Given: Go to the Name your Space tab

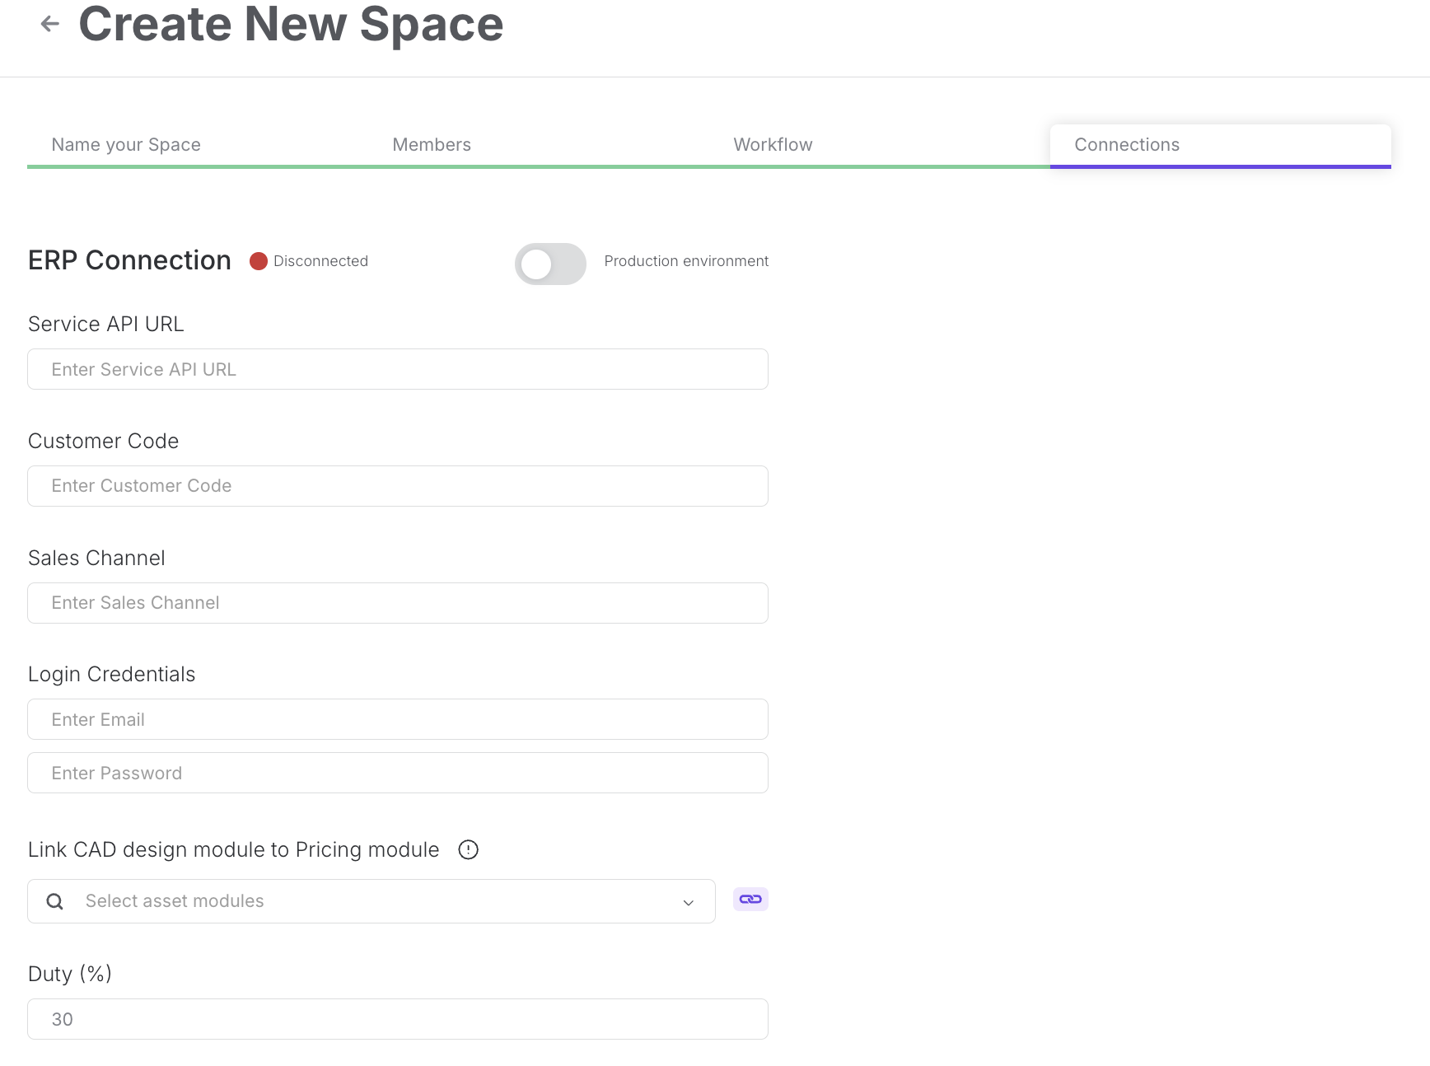Looking at the screenshot, I should [x=126, y=145].
